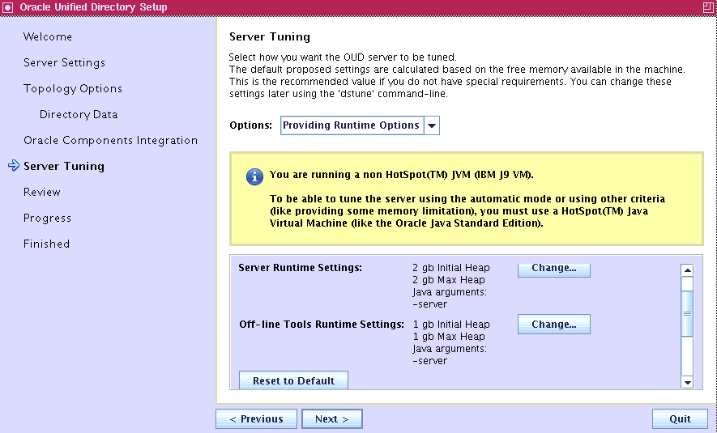The height and width of the screenshot is (433, 717).
Task: Select the Topology Options step
Action: click(x=73, y=88)
